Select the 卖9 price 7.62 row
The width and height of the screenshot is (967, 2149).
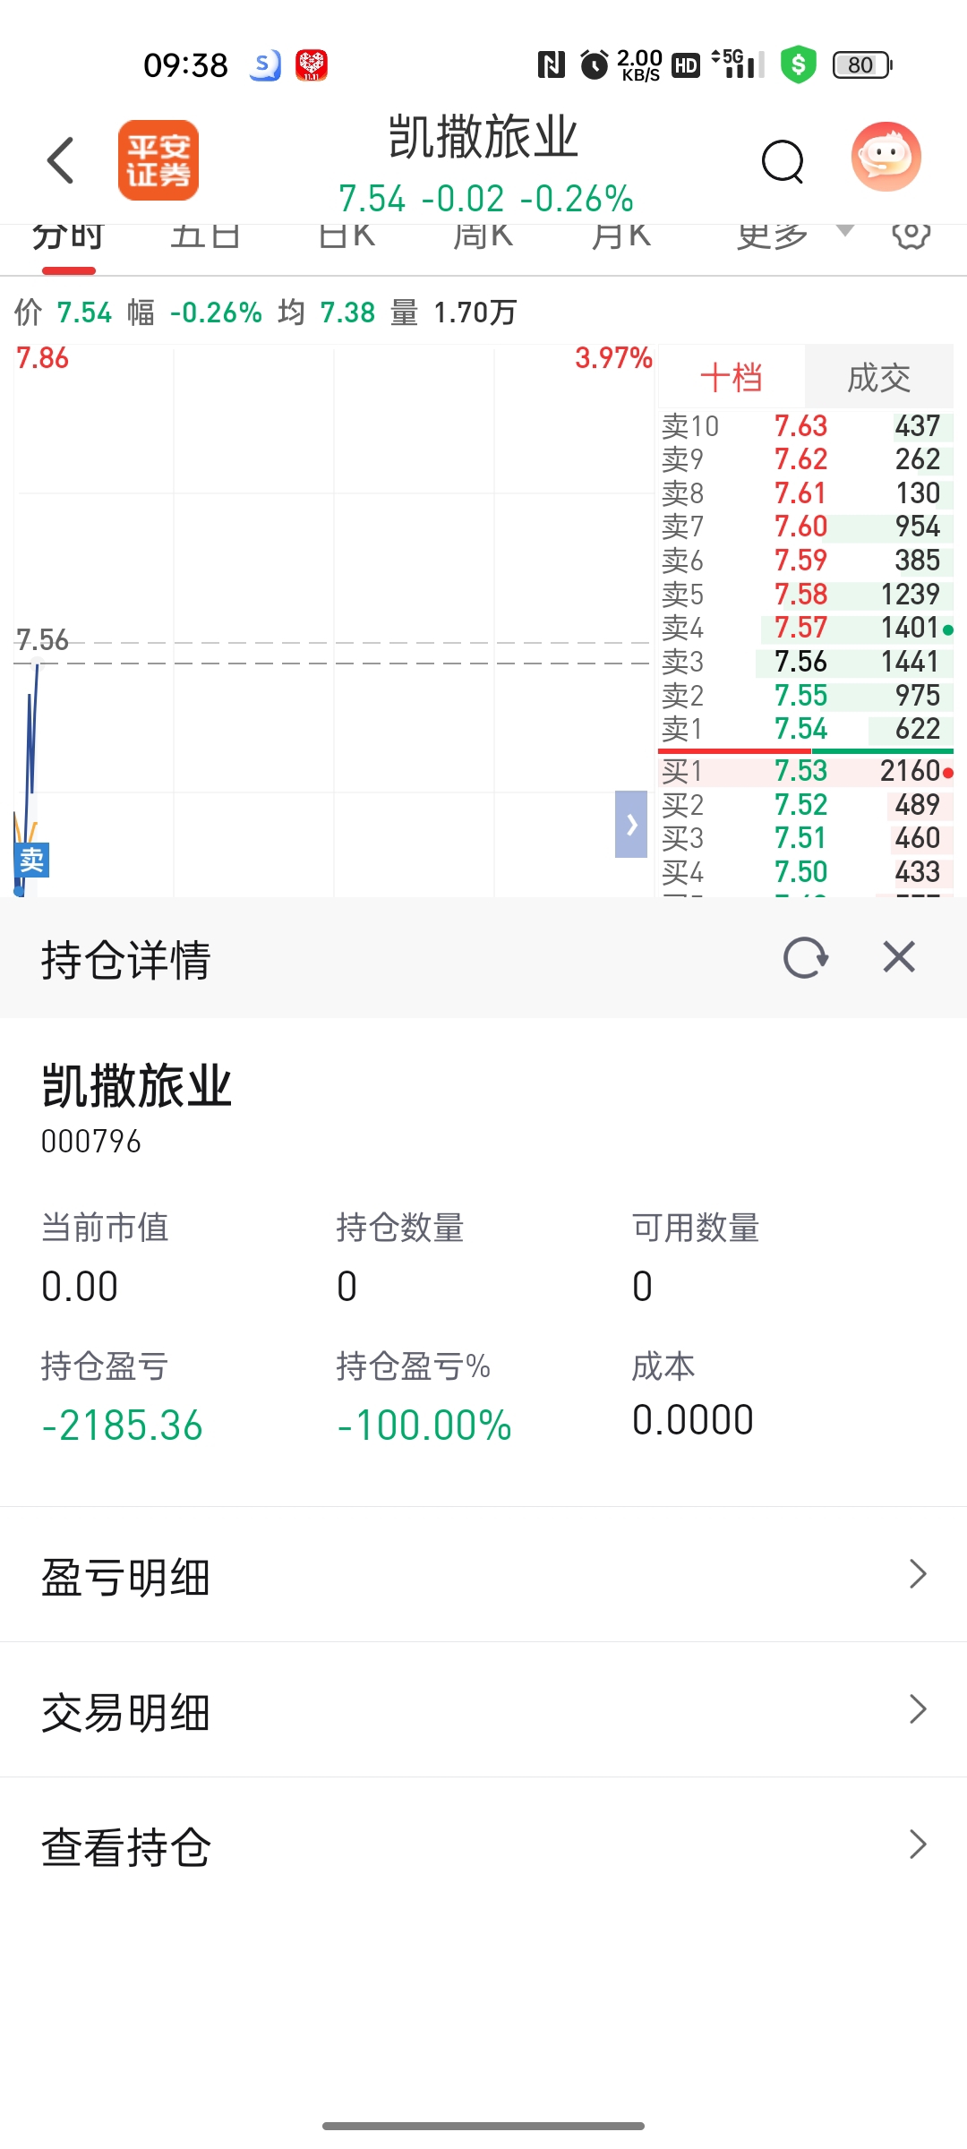pyautogui.click(x=806, y=459)
